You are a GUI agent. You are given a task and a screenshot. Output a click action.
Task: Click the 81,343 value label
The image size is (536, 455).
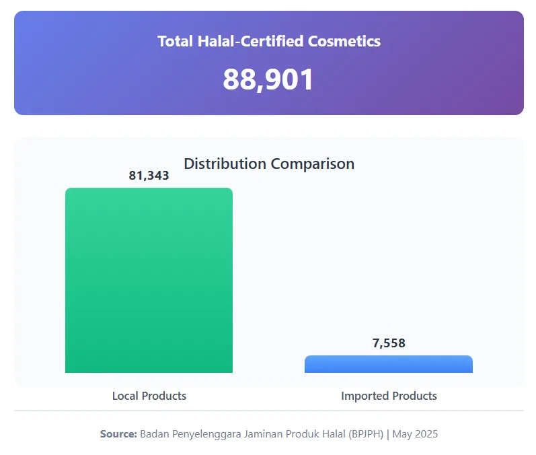click(x=149, y=176)
